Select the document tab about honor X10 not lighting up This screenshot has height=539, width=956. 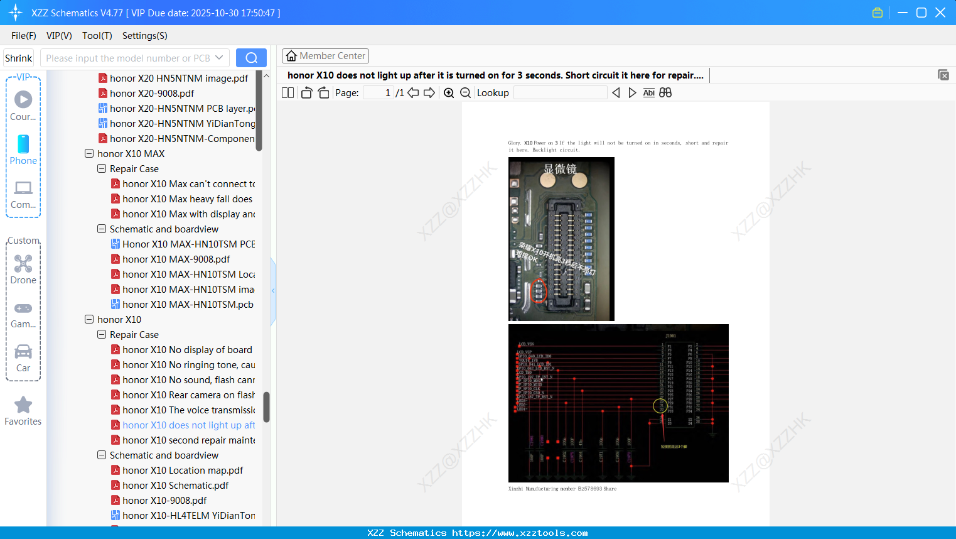[495, 75]
